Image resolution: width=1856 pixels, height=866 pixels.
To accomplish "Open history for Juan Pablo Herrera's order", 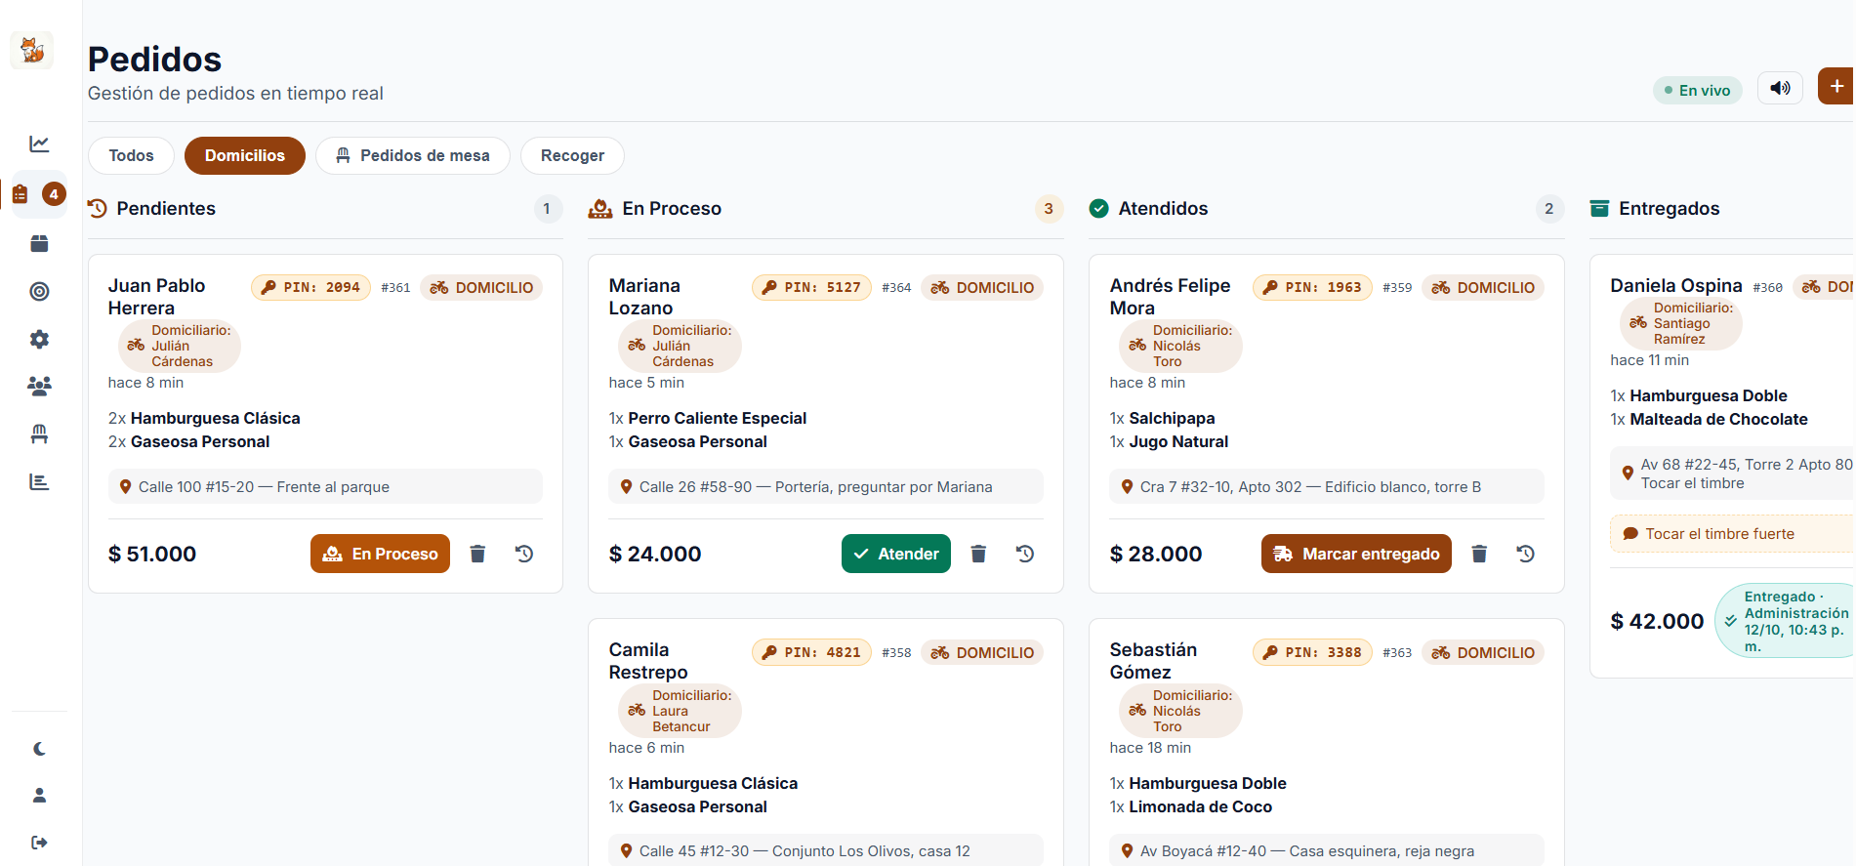I will (524, 554).
